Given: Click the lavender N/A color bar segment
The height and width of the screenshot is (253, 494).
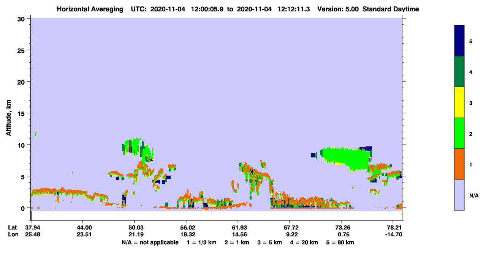Looking at the screenshot, I should 459,195.
